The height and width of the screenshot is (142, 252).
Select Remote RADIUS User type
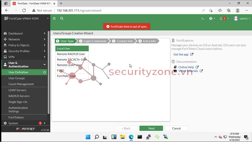[x=72, y=54]
